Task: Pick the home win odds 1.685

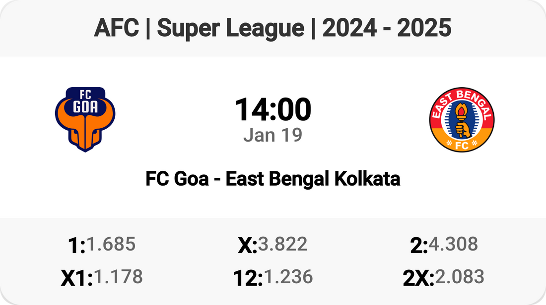Action: (x=111, y=244)
